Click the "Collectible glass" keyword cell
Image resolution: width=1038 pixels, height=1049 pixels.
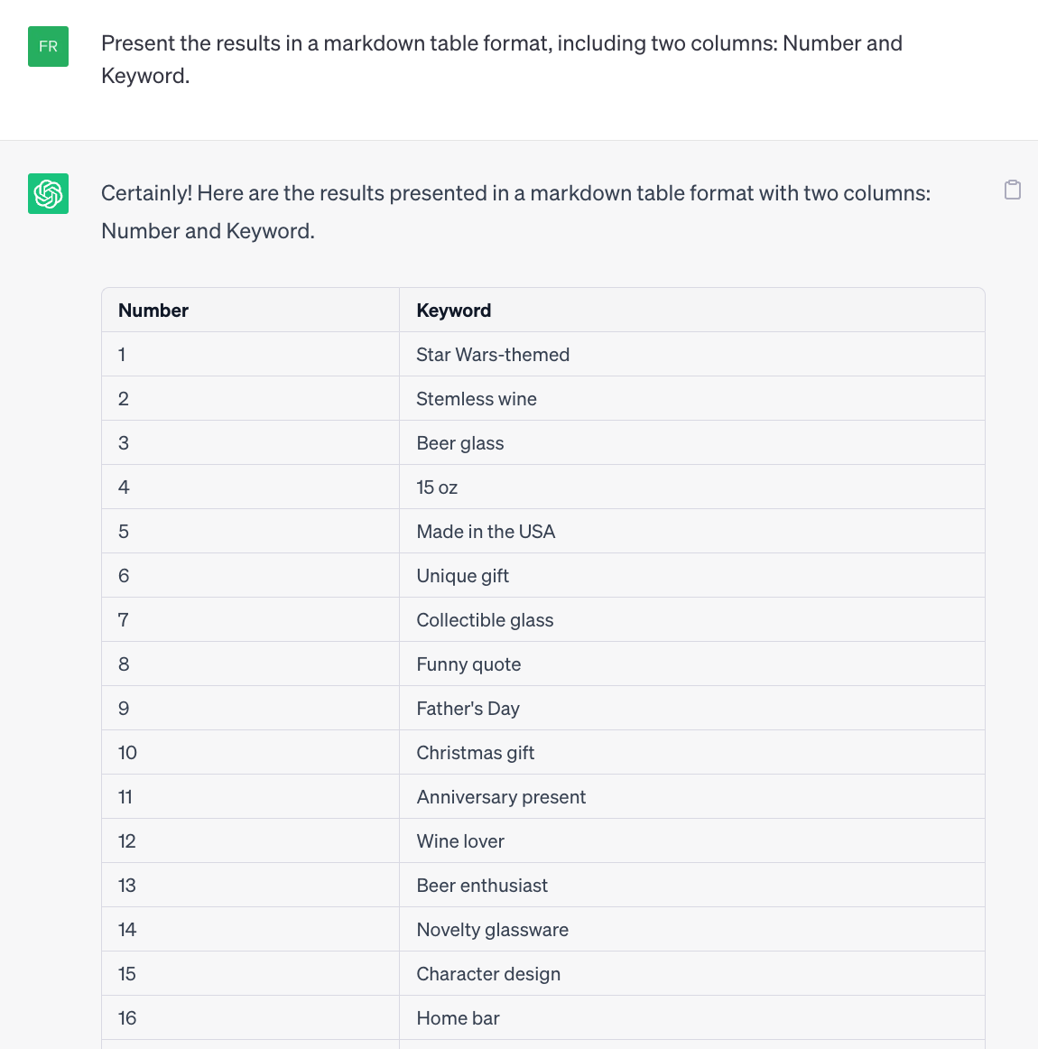[485, 620]
